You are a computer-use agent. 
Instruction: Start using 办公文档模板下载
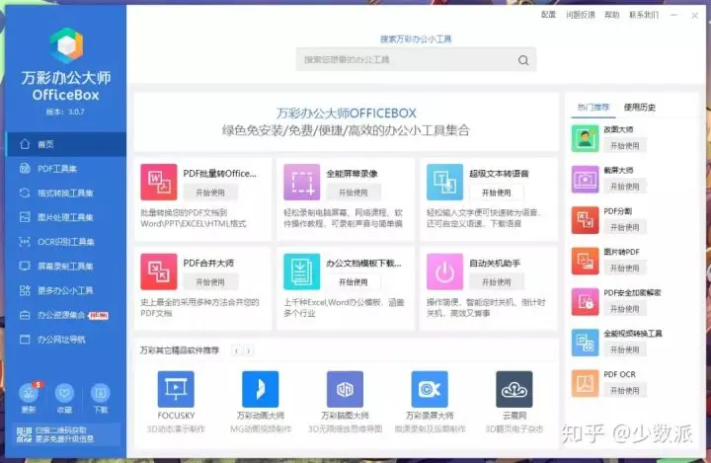click(x=354, y=282)
